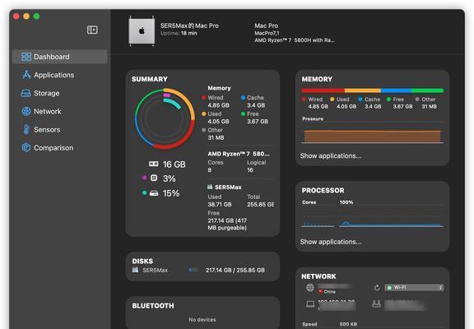Screen dimensions: 474x329
Task: Click the orange Used segment of memory bar
Action: 363,90
